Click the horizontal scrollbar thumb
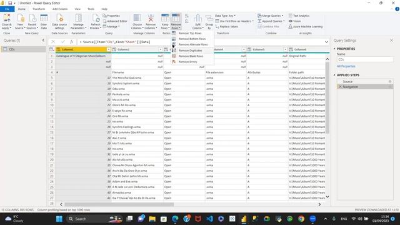This screenshot has height=225, width=400. click(119, 204)
